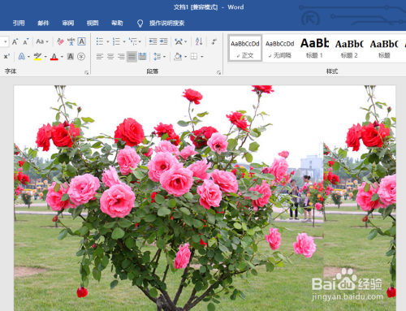
Task: Open the Paragraph dialog launcher
Action: [218, 72]
